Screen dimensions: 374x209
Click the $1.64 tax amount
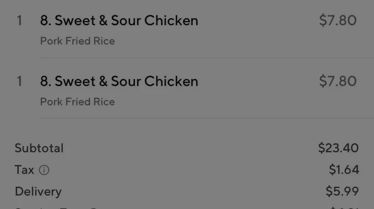[x=344, y=170]
